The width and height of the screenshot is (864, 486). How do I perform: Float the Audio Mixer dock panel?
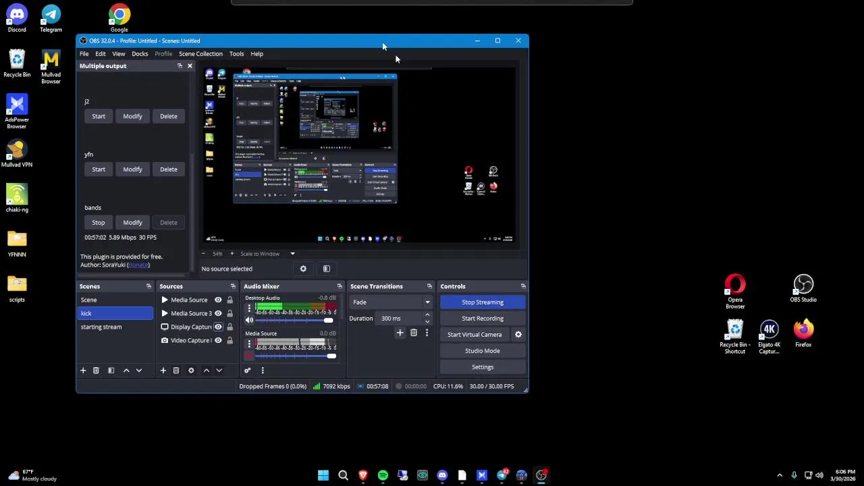click(340, 286)
